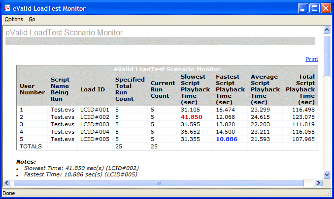Click total playback time 116.498
The width and height of the screenshot is (334, 199).
(303, 110)
